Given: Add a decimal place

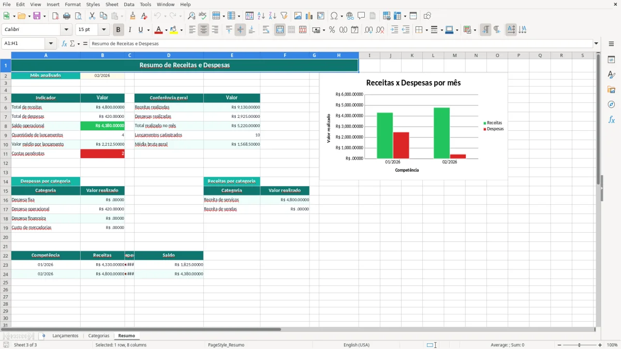Looking at the screenshot, I should 369,30.
